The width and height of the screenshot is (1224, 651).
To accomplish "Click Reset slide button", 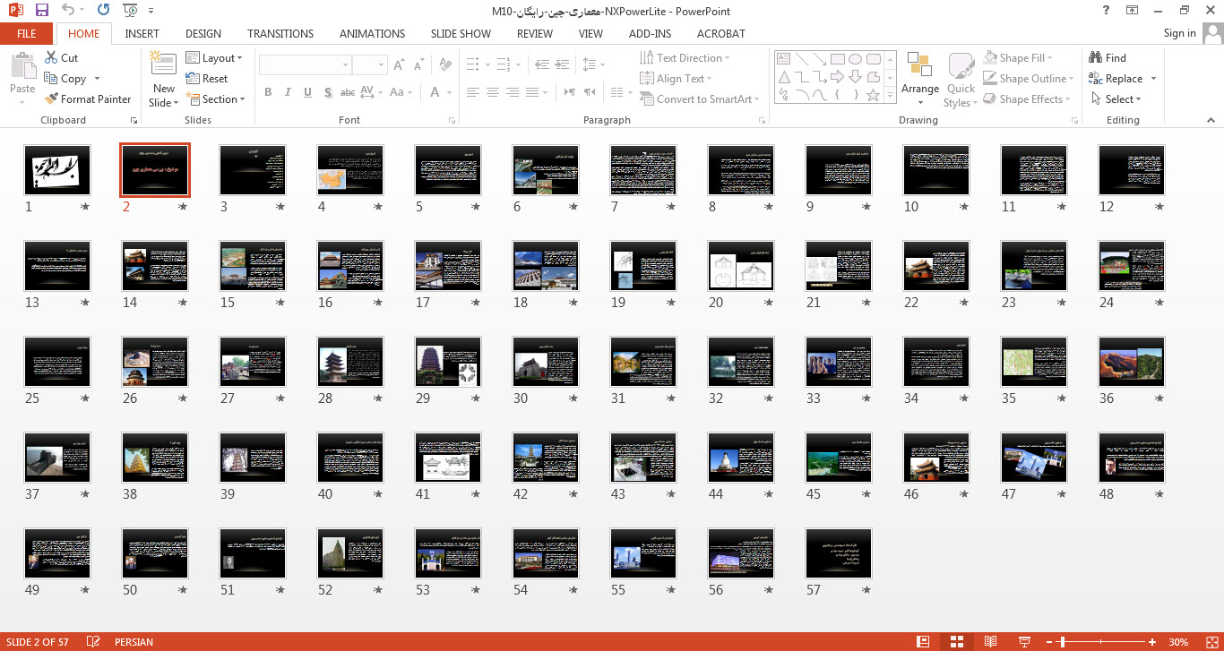I will click(207, 78).
